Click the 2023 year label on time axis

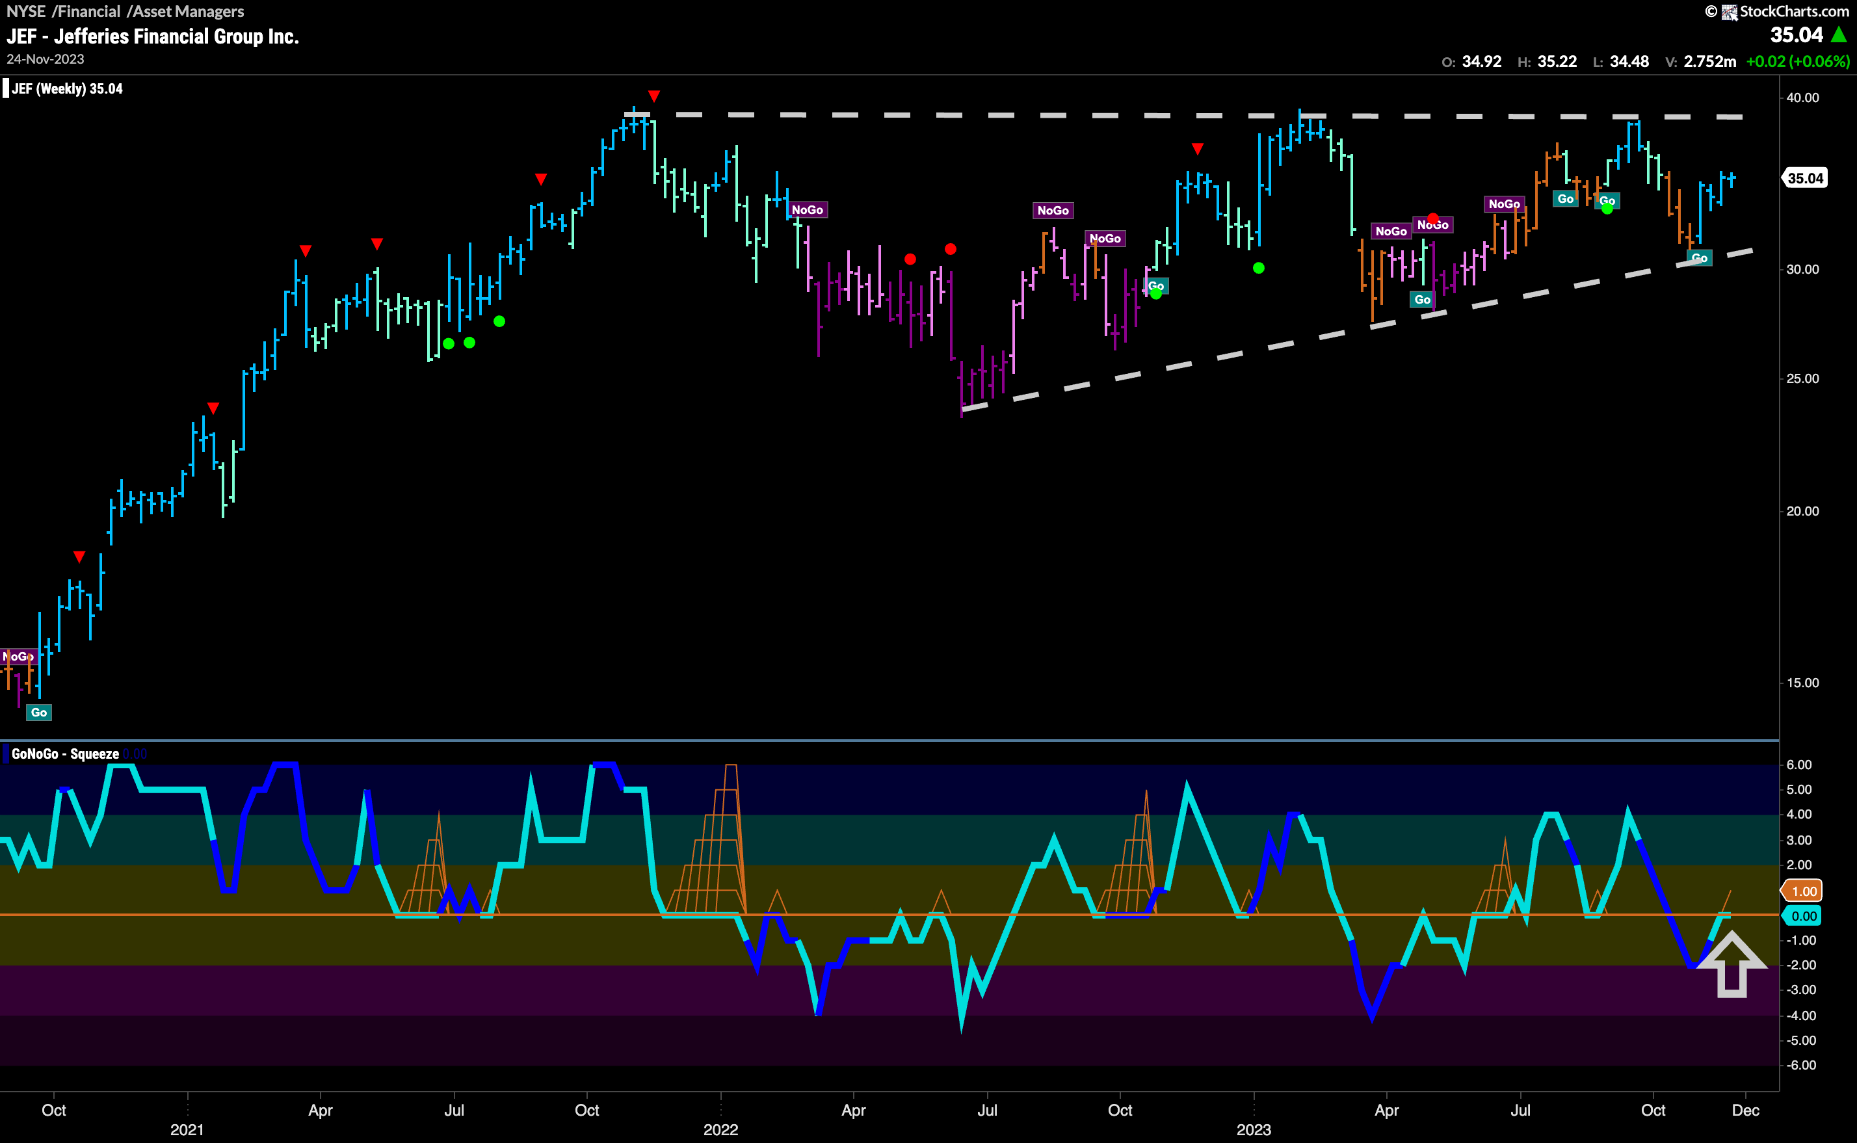[1254, 1129]
